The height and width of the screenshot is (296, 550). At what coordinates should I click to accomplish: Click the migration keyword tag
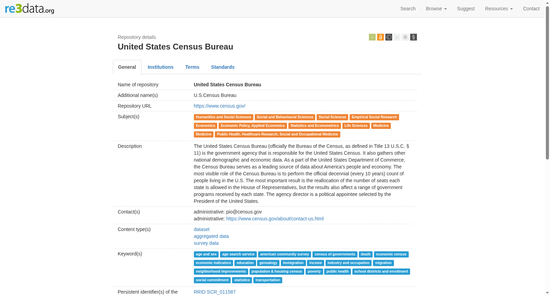click(x=383, y=263)
